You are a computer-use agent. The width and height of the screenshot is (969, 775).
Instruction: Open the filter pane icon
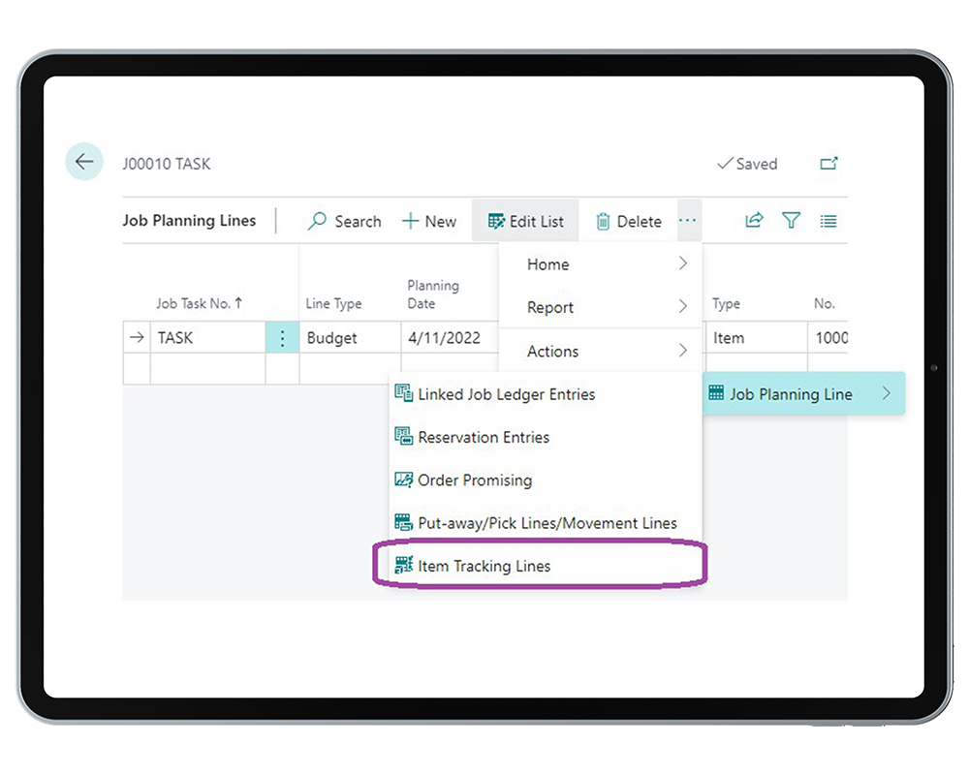792,221
